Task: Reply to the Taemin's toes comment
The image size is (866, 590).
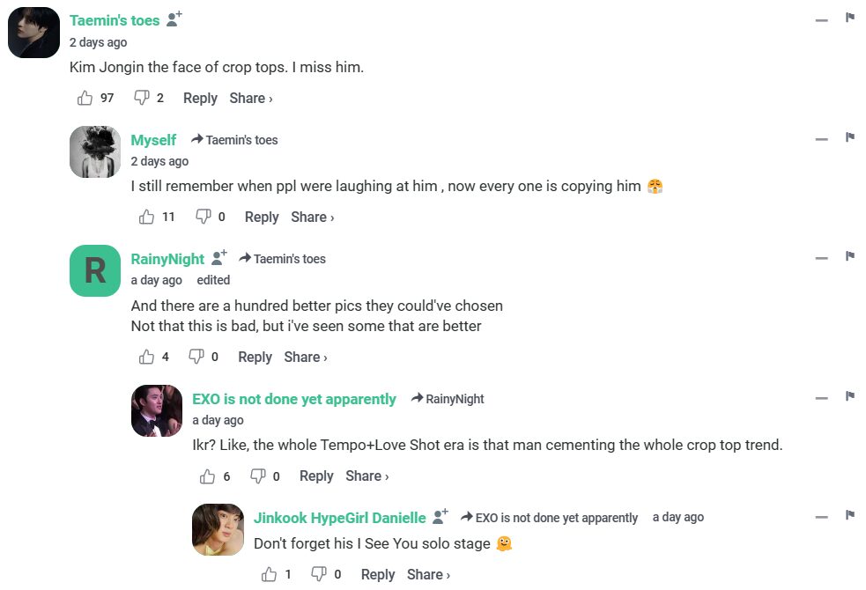Action: pos(200,98)
